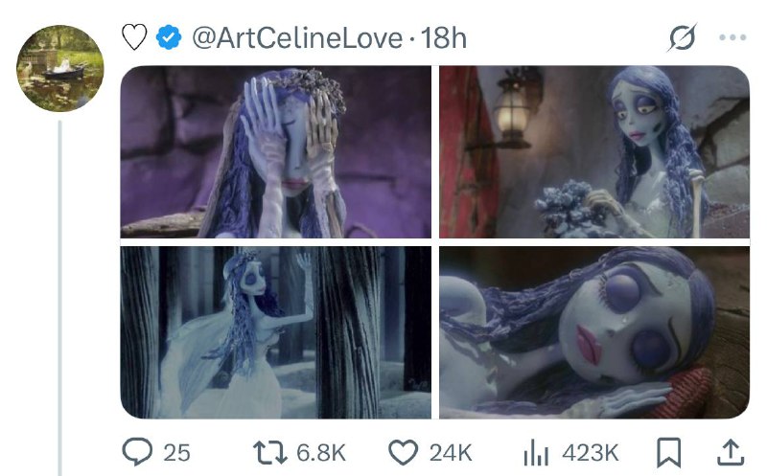Open the profile avatar picture
Viewport: 767px width, 476px height.
60,69
